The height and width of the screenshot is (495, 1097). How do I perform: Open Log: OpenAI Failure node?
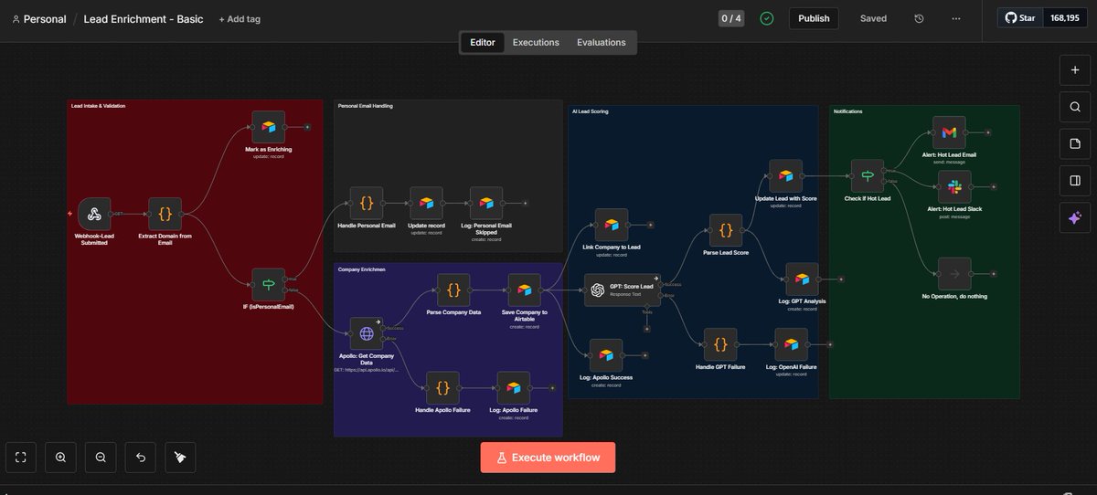(x=792, y=345)
